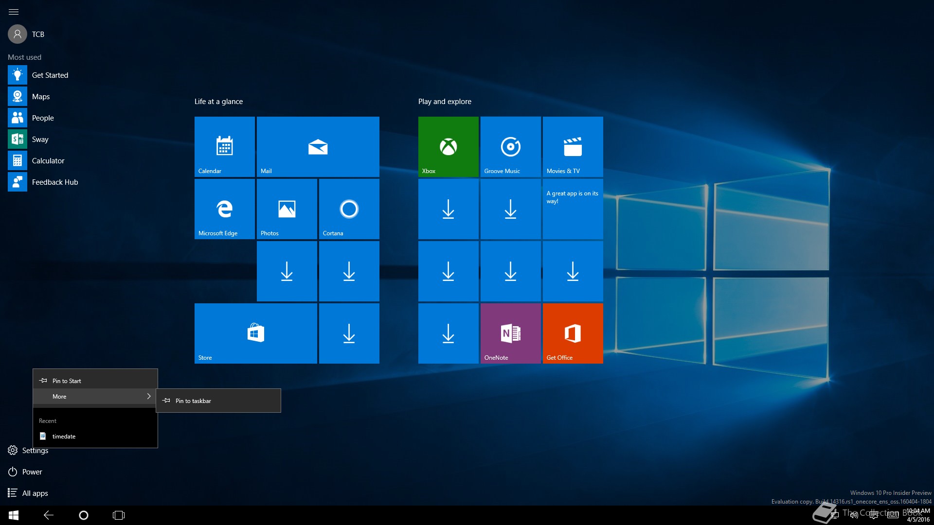Expand the More submenu entry

[x=95, y=396]
